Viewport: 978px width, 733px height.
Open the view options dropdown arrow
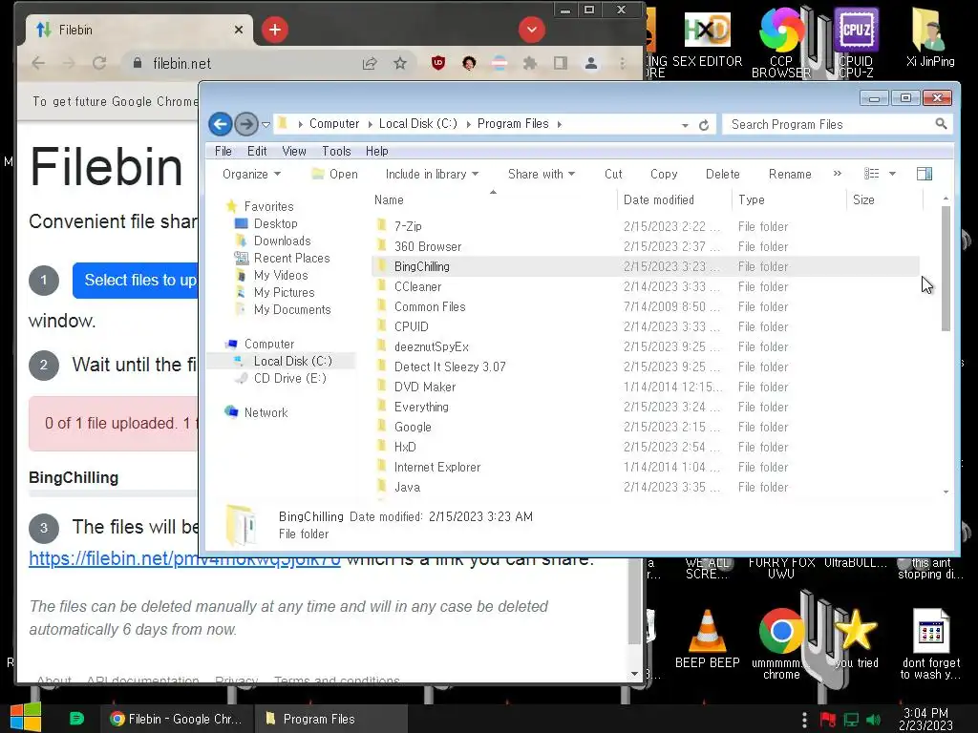pos(893,174)
